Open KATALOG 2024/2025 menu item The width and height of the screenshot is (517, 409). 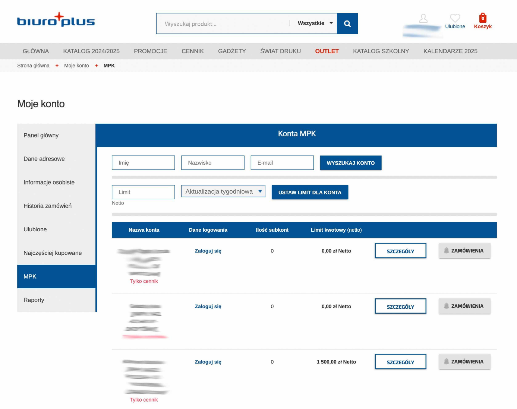(x=91, y=51)
